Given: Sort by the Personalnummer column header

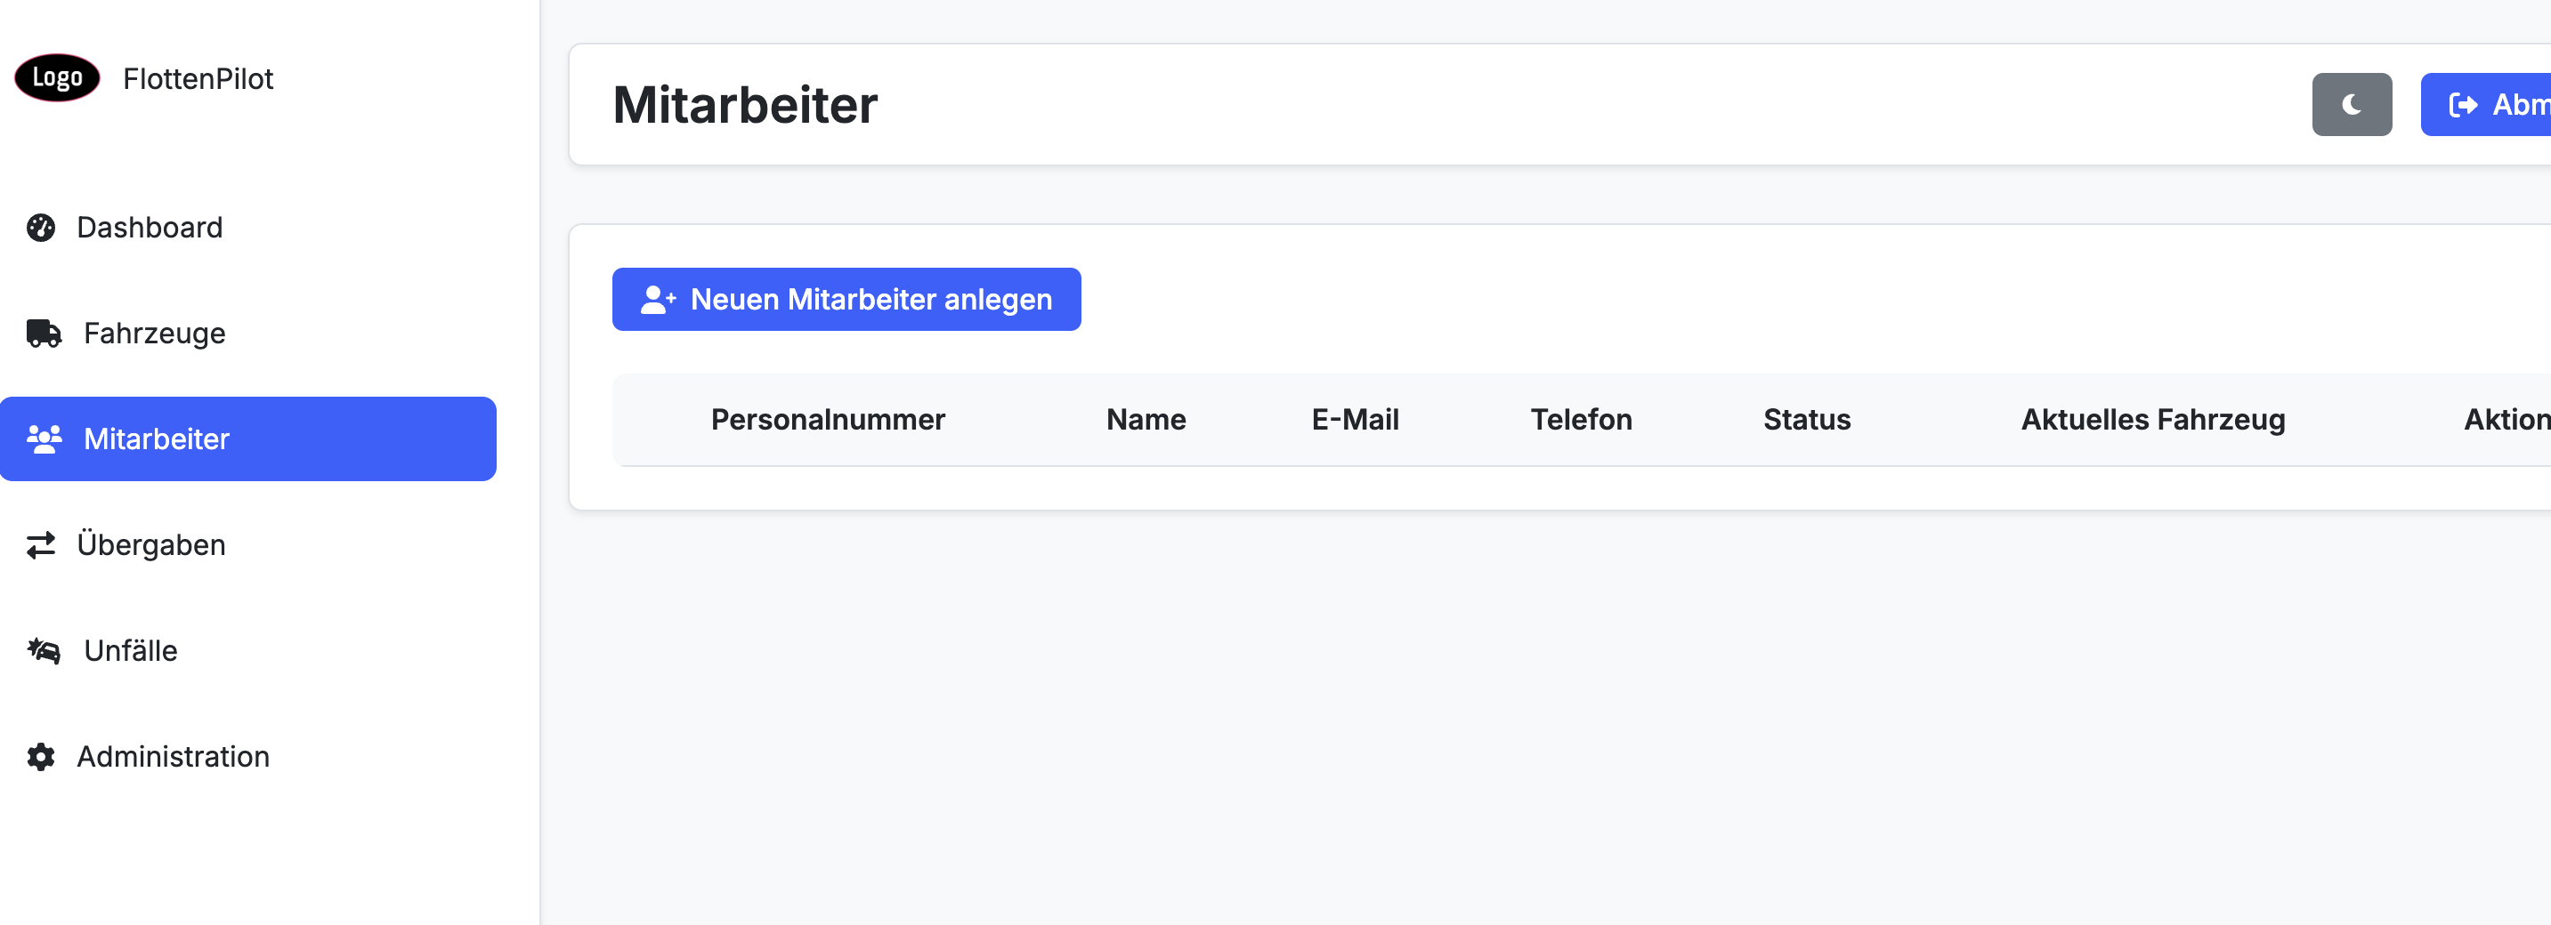Looking at the screenshot, I should click(x=828, y=420).
